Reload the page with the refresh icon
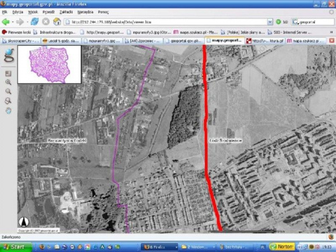This screenshot has width=336, height=252. coord(34,22)
